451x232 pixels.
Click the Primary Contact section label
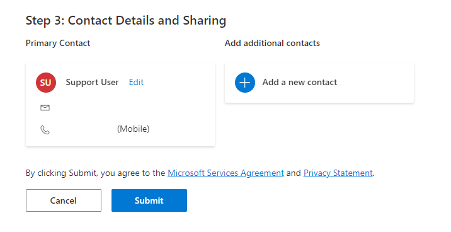point(58,43)
